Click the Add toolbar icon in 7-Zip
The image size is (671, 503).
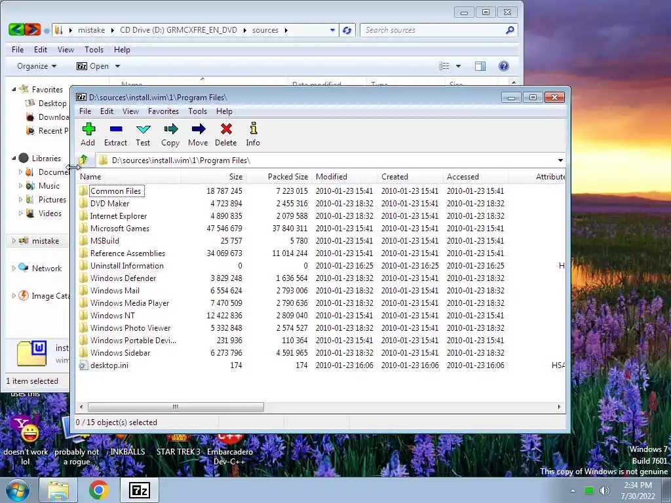[88, 129]
